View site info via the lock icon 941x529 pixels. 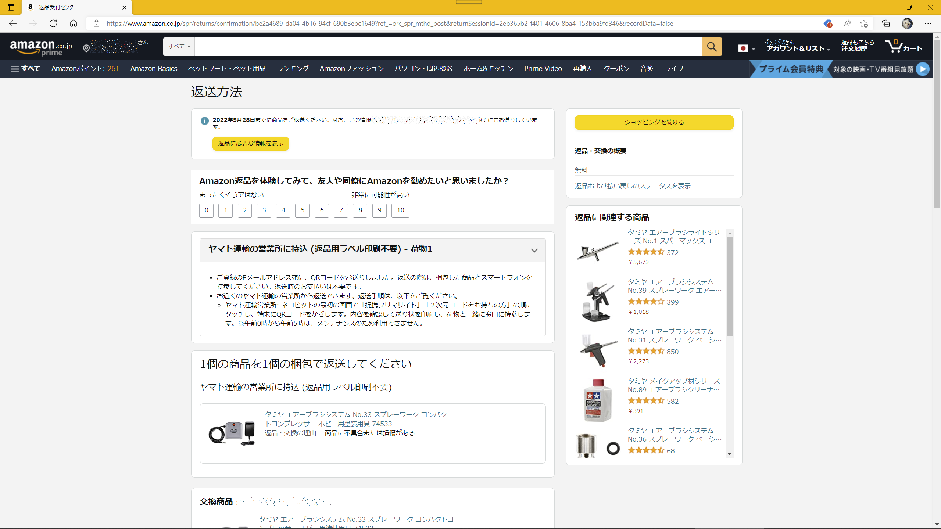[96, 24]
